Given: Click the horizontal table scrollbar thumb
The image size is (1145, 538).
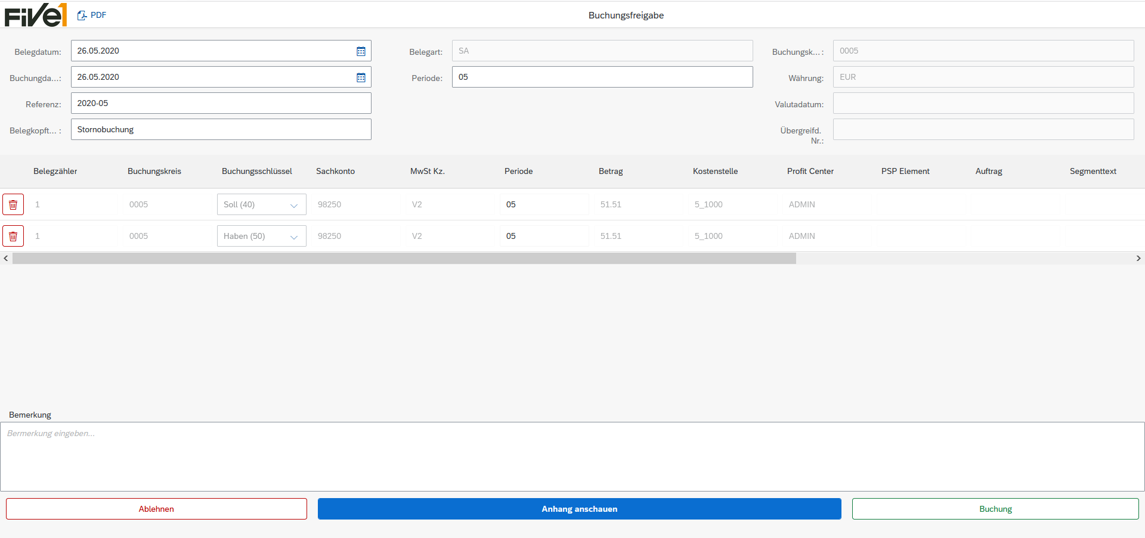Looking at the screenshot, I should pyautogui.click(x=404, y=258).
